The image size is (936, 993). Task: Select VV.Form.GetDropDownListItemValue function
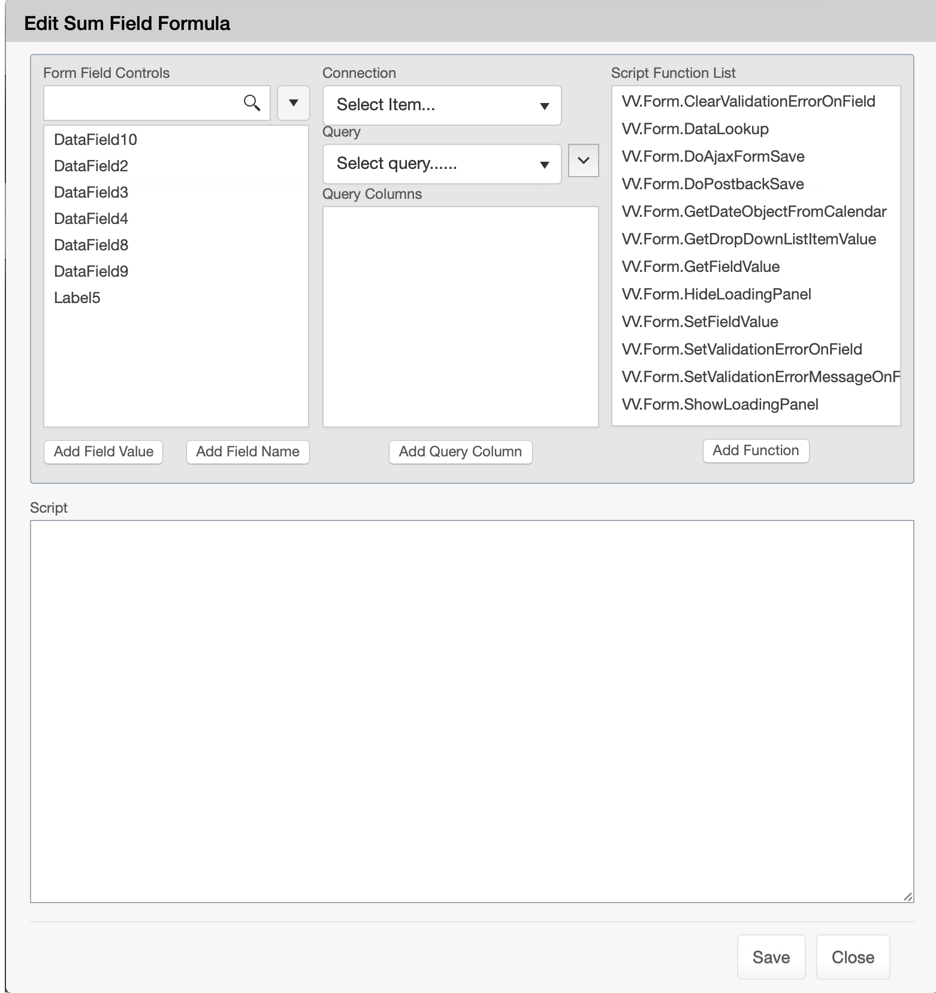[x=756, y=239]
